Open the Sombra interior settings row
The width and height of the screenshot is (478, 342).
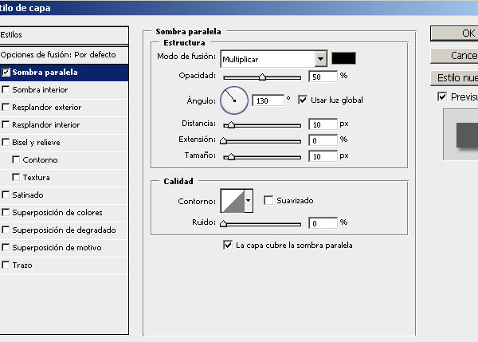coord(64,90)
